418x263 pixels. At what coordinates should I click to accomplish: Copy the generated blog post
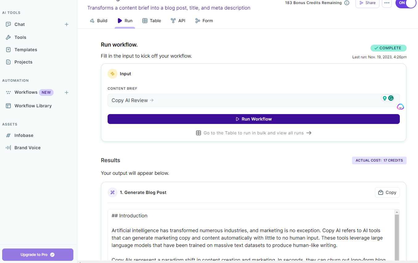tap(387, 192)
